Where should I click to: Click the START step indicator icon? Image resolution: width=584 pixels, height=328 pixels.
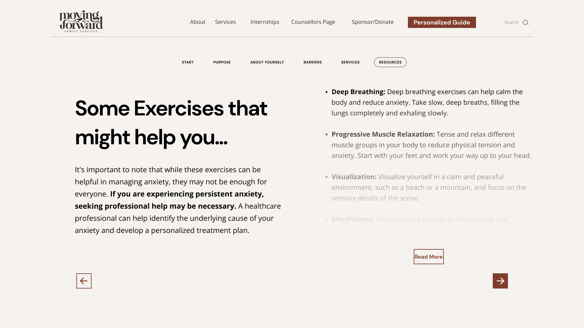pyautogui.click(x=188, y=62)
